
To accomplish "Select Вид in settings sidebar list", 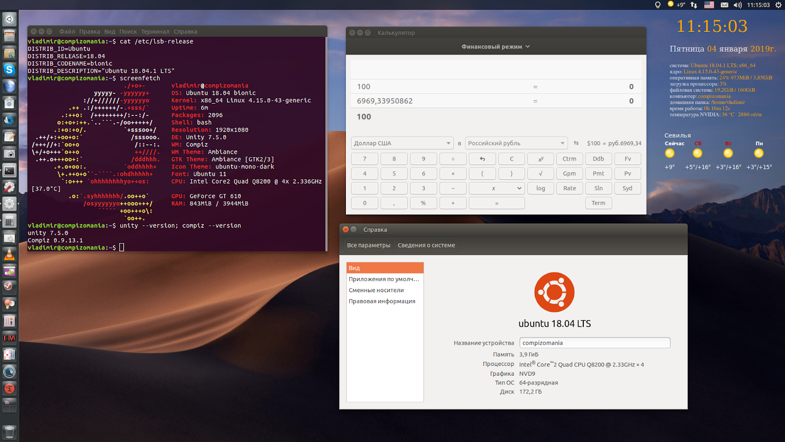I will (x=385, y=268).
